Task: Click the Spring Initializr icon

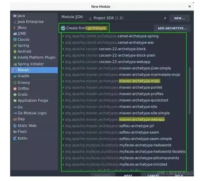Action: [15, 64]
